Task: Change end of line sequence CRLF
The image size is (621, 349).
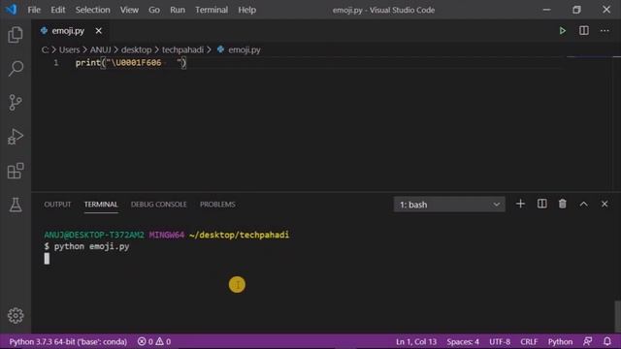Action: (529, 341)
